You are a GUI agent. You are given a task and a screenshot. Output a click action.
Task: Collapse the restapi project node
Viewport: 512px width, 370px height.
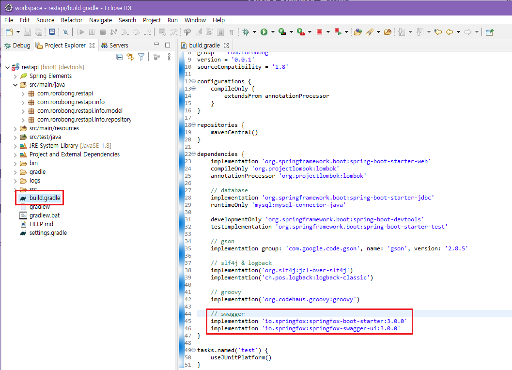(x=8, y=67)
